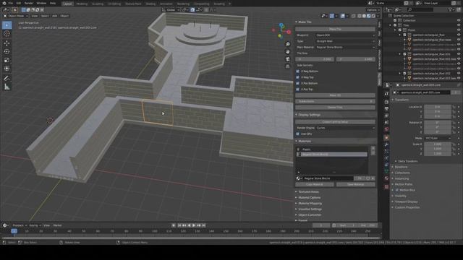463x260 pixels.
Task: Open the rotation Mode XYZ Euler dropdown
Action: tap(438, 138)
